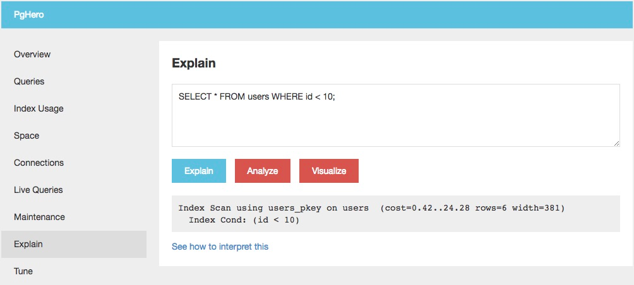Go to the Queries section
Image resolution: width=634 pixels, height=285 pixels.
29,81
